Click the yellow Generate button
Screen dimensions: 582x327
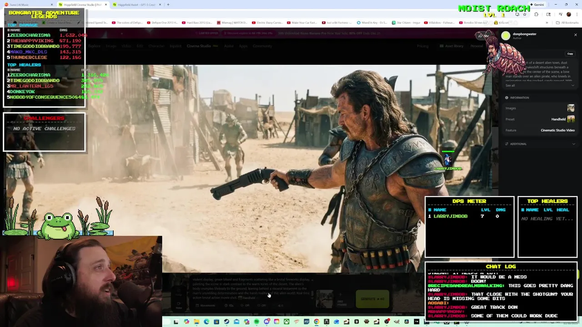pos(372,299)
